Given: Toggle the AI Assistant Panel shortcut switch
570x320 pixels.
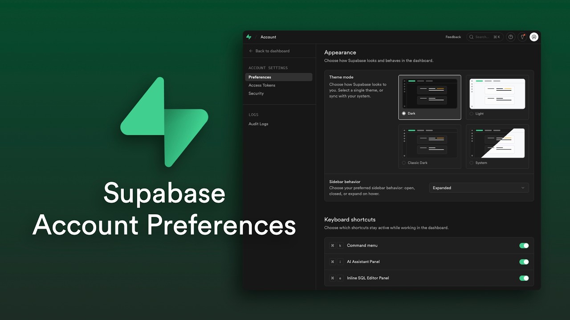Looking at the screenshot, I should pos(524,262).
